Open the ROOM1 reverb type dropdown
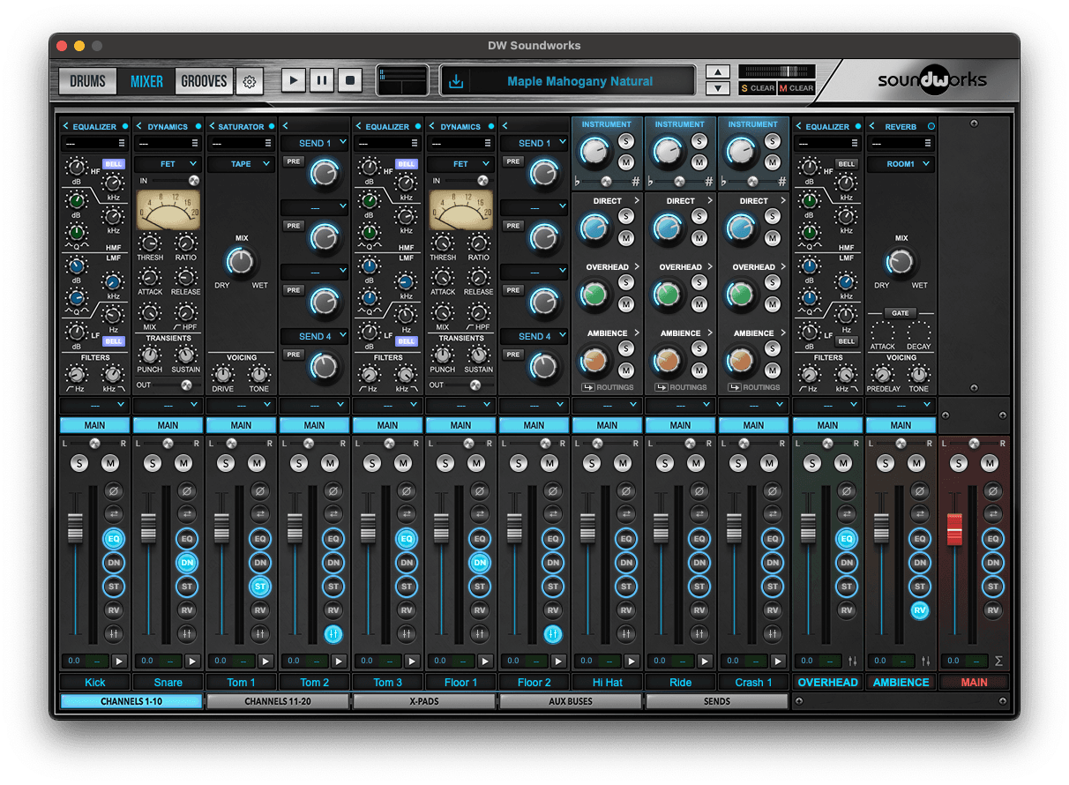 pos(901,163)
